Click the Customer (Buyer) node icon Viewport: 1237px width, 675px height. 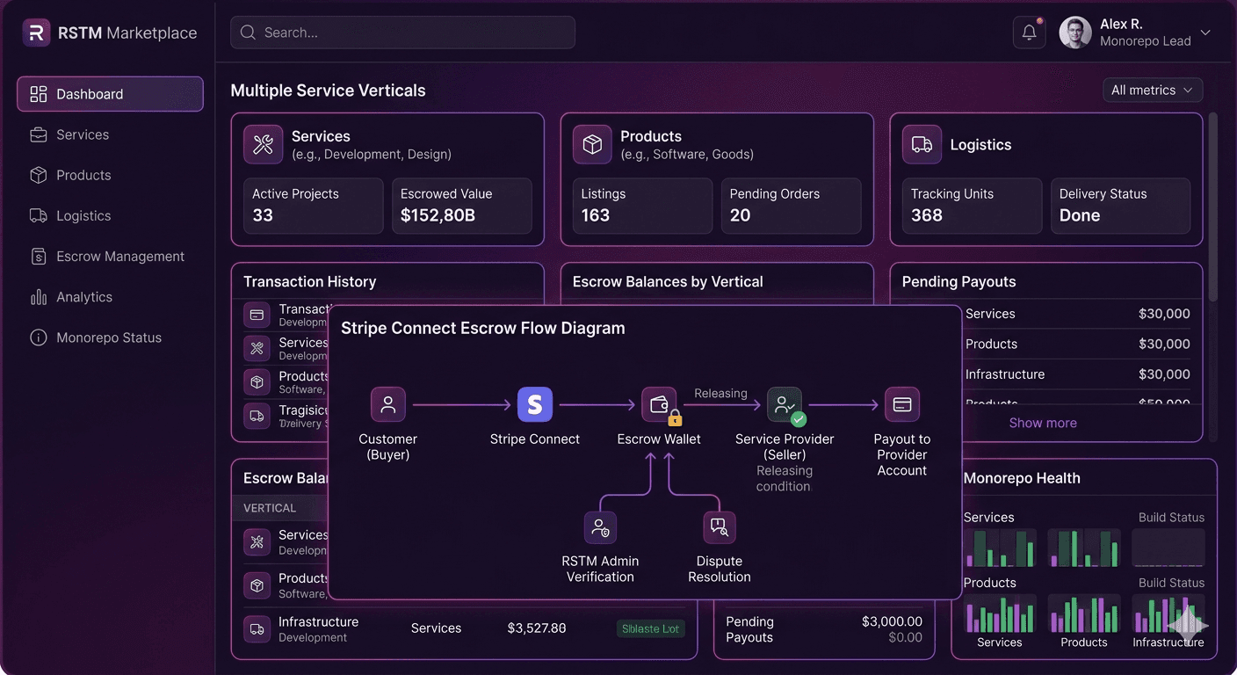(x=388, y=404)
